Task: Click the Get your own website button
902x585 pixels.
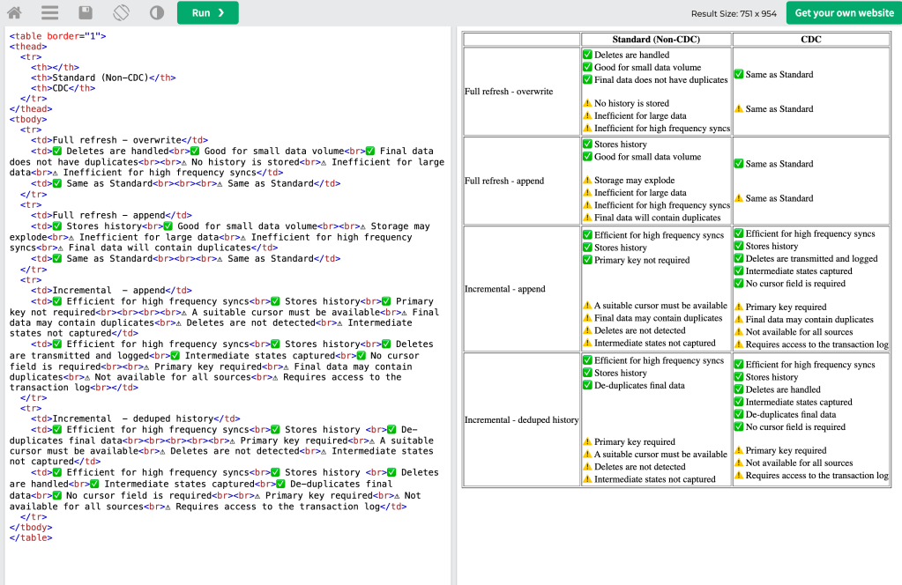Action: (844, 13)
